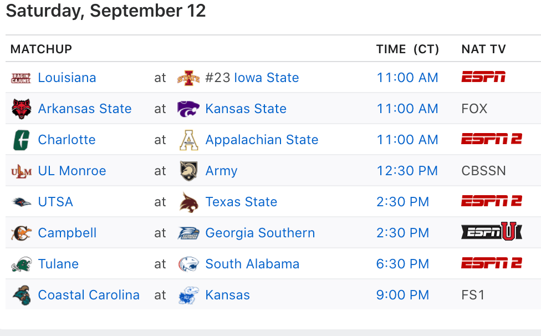Click the 12:30 PM game time link
This screenshot has width=541, height=336.
click(x=407, y=171)
